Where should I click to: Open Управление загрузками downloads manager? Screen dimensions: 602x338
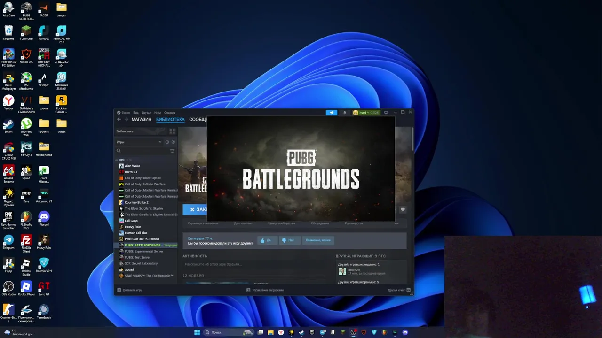(x=265, y=290)
